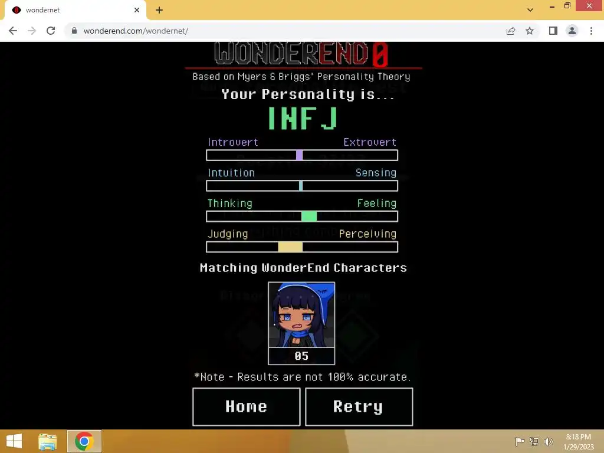Click the 'Extrovert' label
This screenshot has height=453, width=604.
pos(370,142)
